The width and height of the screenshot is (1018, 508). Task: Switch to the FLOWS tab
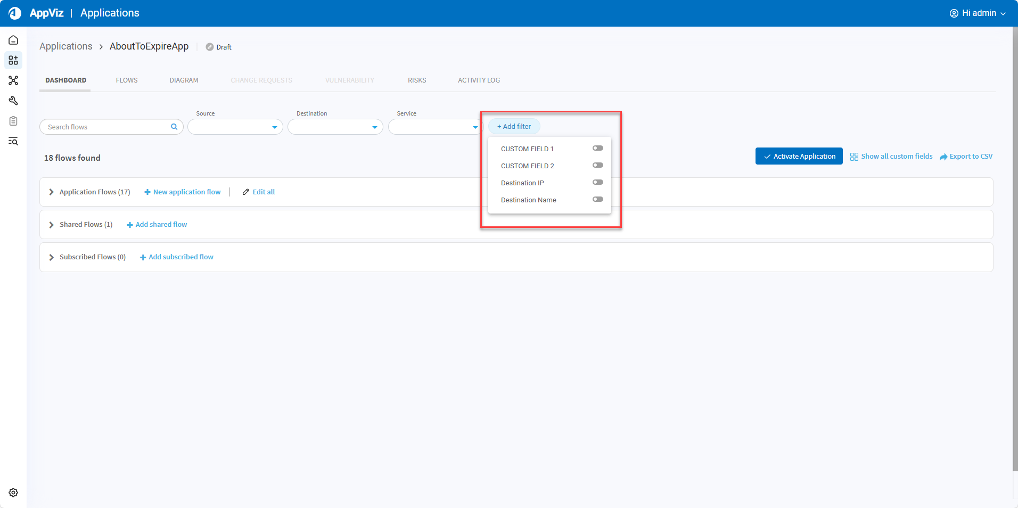point(127,80)
